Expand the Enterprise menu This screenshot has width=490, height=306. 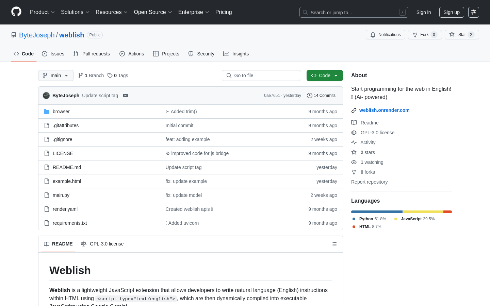(194, 12)
